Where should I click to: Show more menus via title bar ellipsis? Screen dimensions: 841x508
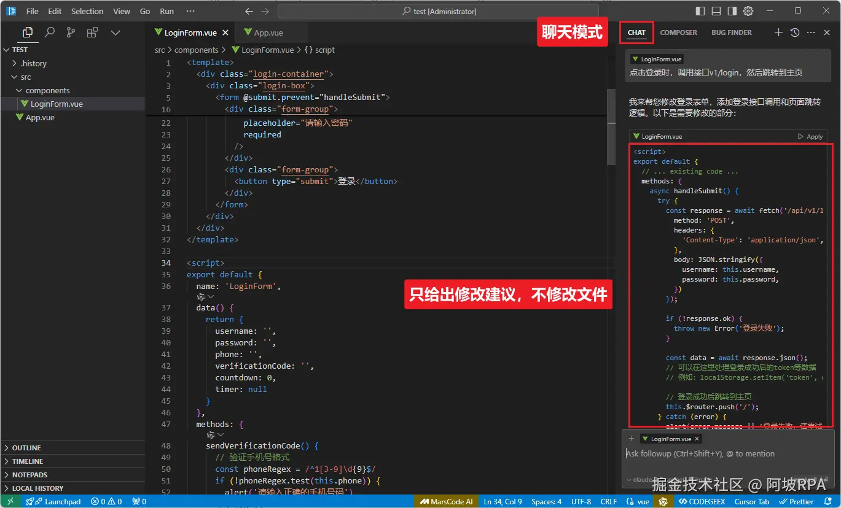click(x=190, y=11)
